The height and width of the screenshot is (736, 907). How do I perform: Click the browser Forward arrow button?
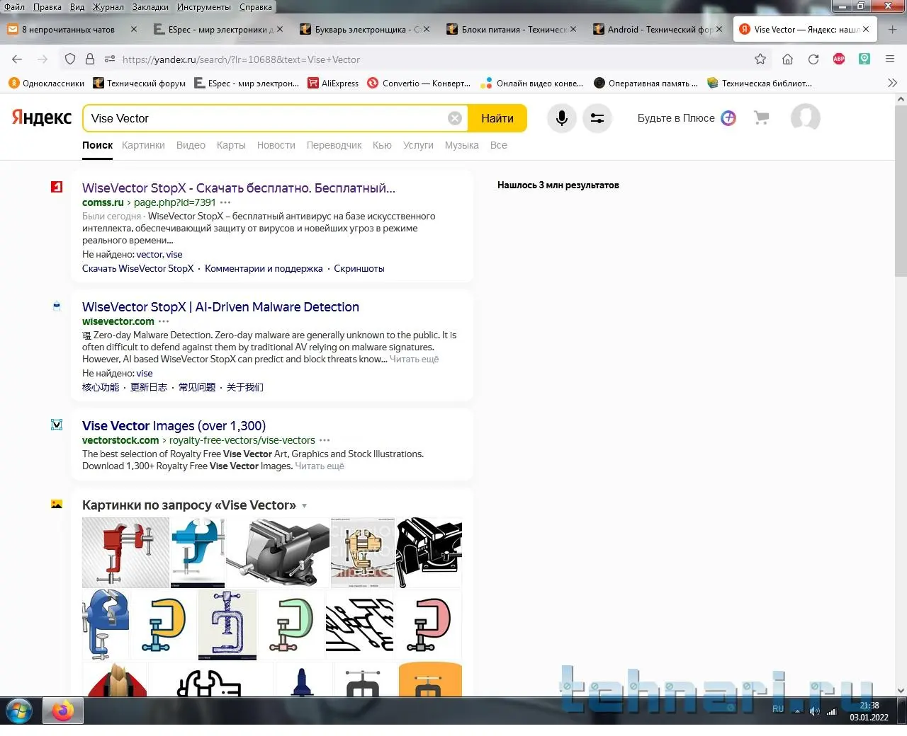click(43, 59)
